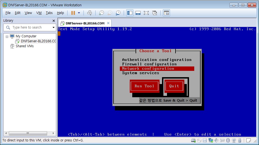Pause the virtual machine with the orange pause button
The image size is (259, 145).
tap(73, 13)
